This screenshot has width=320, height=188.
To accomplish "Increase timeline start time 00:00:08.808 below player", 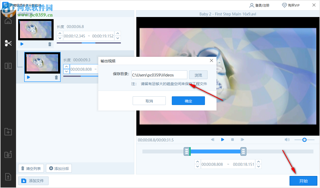I will click(198, 162).
